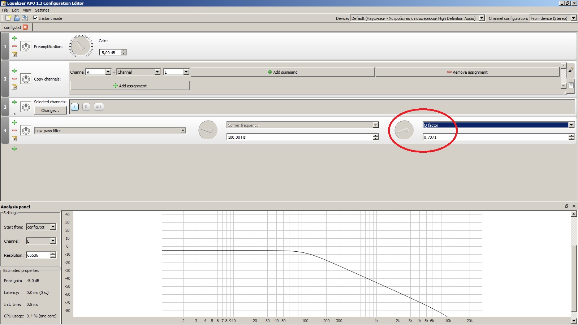Select the L channel button
Screen dimensions: 578x325
point(75,107)
